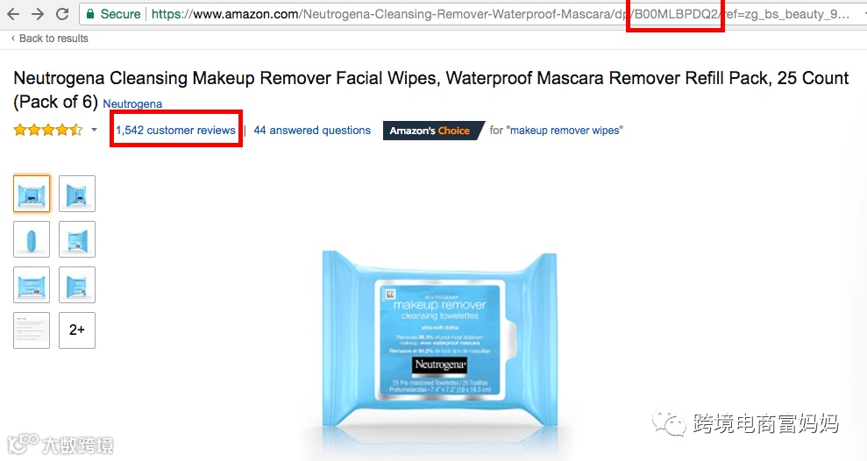Click the Neutrogena brand link
Viewport: 867px width, 461px height.
[x=132, y=104]
